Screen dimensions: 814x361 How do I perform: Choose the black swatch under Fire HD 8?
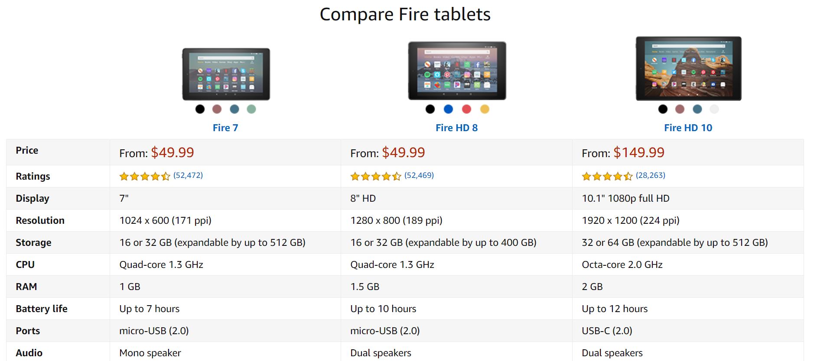click(x=430, y=109)
